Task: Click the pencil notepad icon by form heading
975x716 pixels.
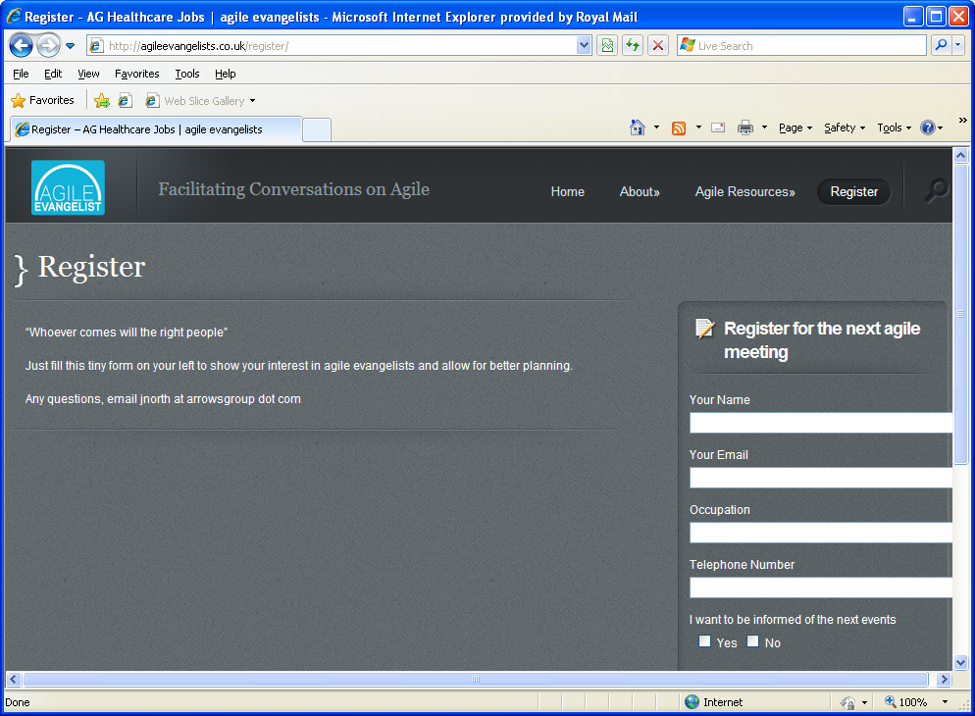Action: click(705, 329)
